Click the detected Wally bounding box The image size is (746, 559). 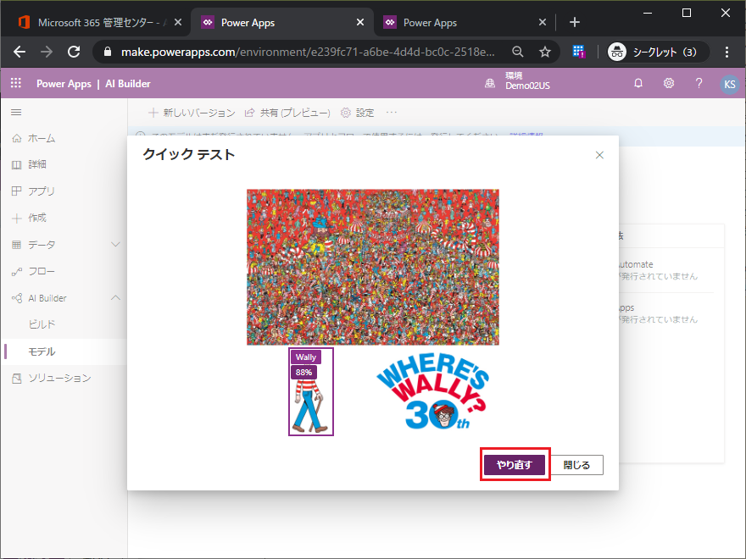click(x=310, y=391)
